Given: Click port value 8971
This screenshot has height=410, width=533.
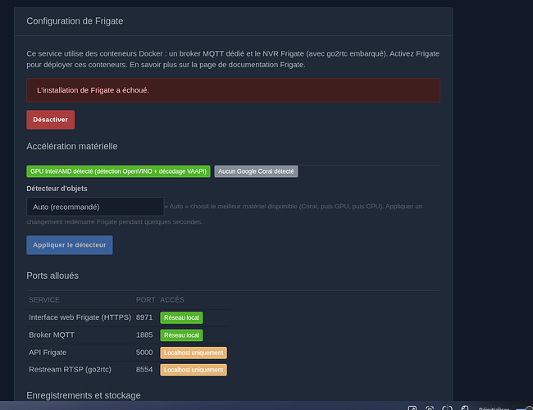Looking at the screenshot, I should 144,317.
